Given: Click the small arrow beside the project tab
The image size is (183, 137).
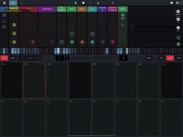Looking at the screenshot, I should coord(22,3).
